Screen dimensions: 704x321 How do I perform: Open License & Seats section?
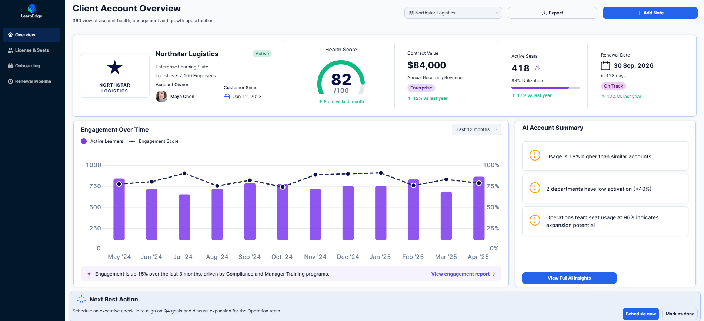pos(31,50)
